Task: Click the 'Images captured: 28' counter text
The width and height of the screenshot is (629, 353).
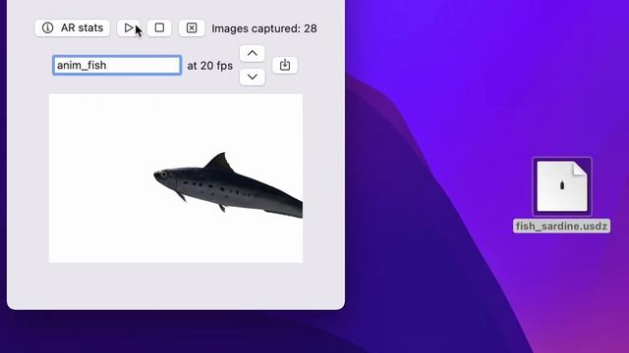Action: 264,28
